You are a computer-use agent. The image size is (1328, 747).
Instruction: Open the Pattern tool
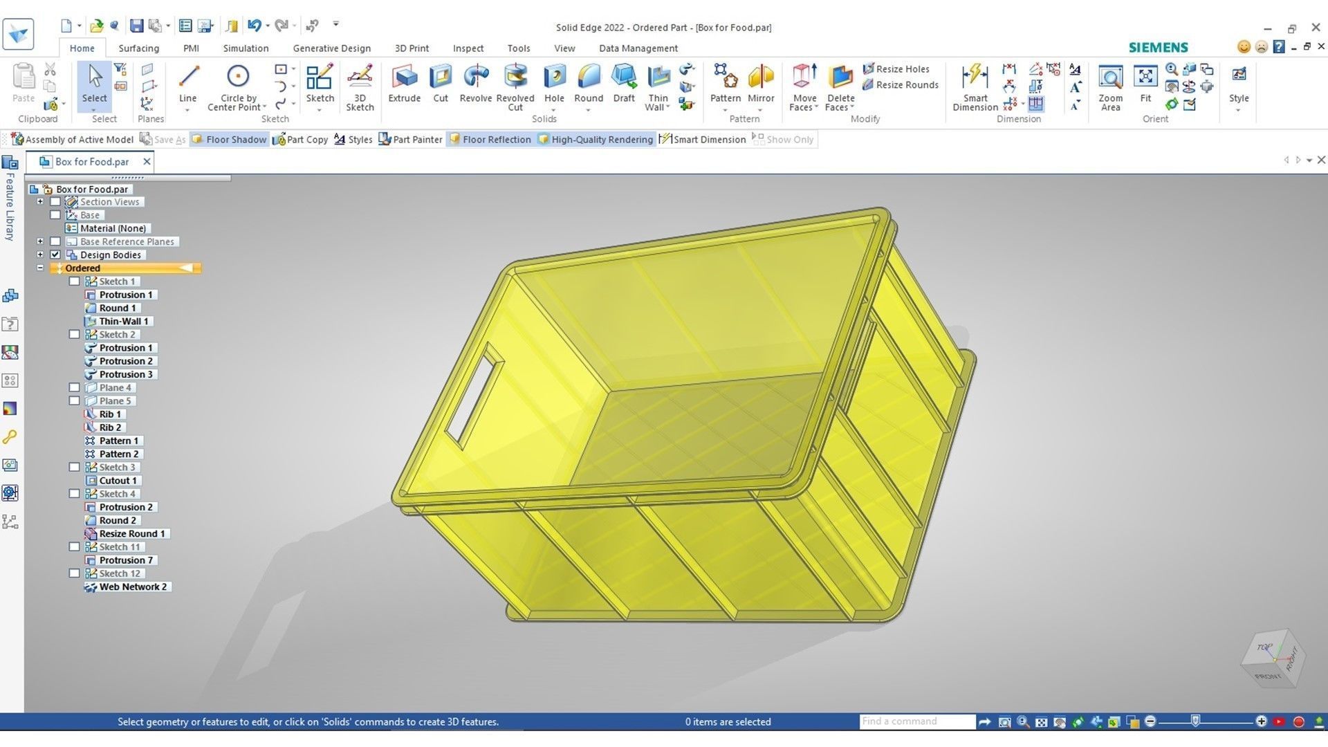[x=726, y=84]
